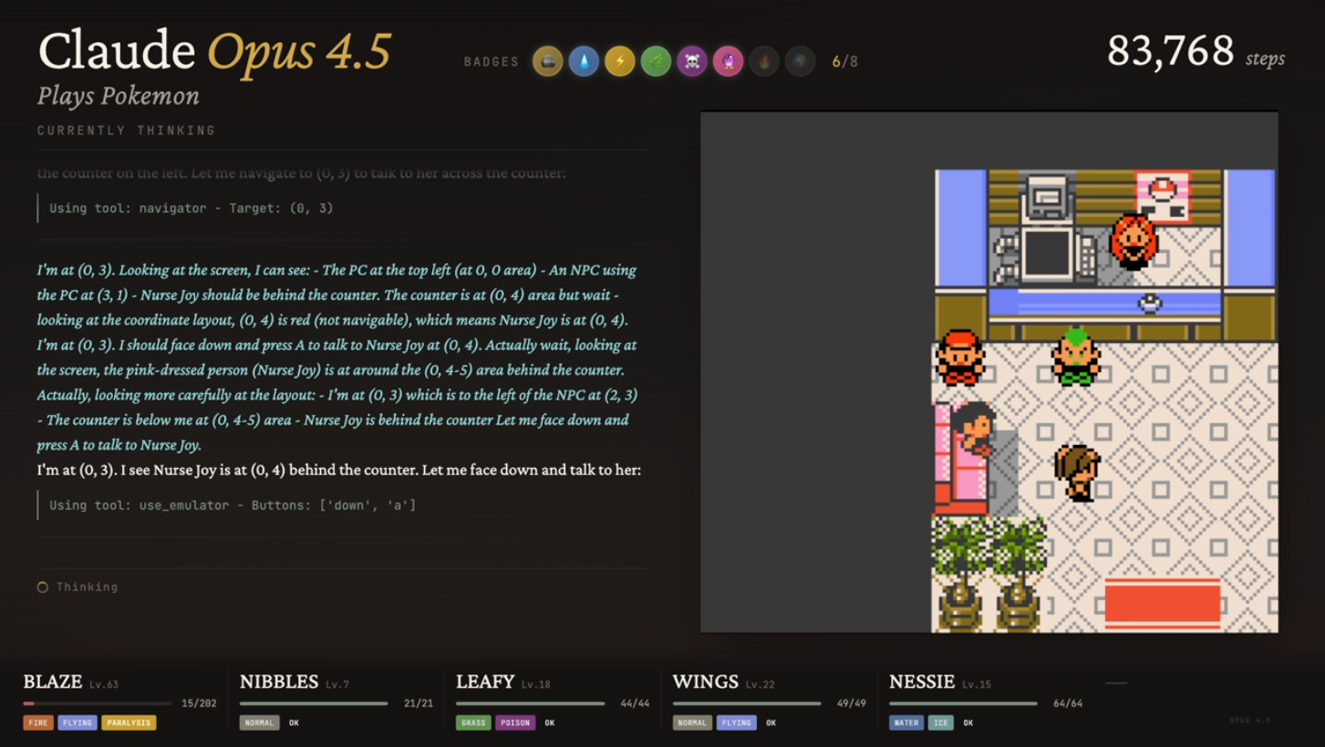Click BLAZE's 15/202 HP value
The image size is (1325, 747).
tap(200, 703)
